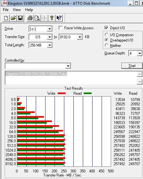Click read value 10799 for 0.5 KB
143x179 pixels.
point(135,100)
